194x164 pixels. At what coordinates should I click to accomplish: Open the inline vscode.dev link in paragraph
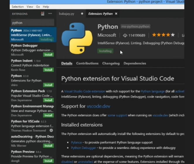160,115
